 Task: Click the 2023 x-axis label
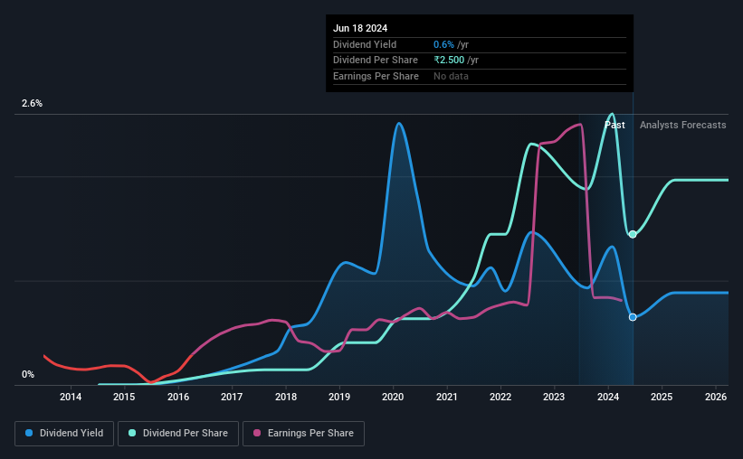(554, 397)
